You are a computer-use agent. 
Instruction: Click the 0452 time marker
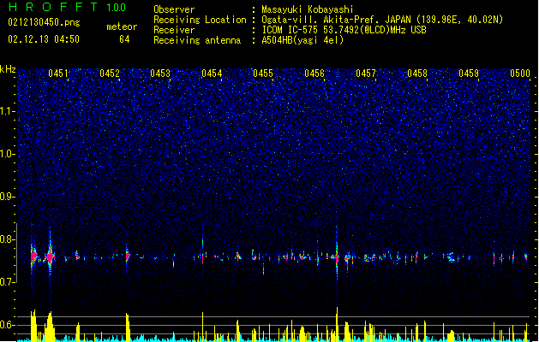pos(110,74)
